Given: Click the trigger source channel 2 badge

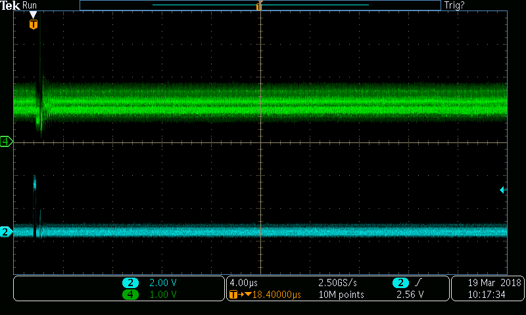Looking at the screenshot, I should pos(400,283).
